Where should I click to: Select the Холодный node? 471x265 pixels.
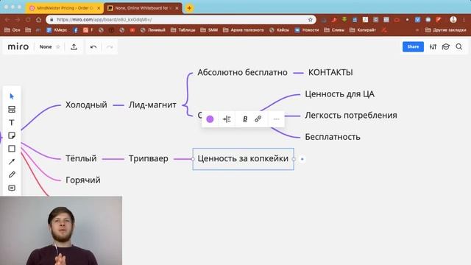86,105
